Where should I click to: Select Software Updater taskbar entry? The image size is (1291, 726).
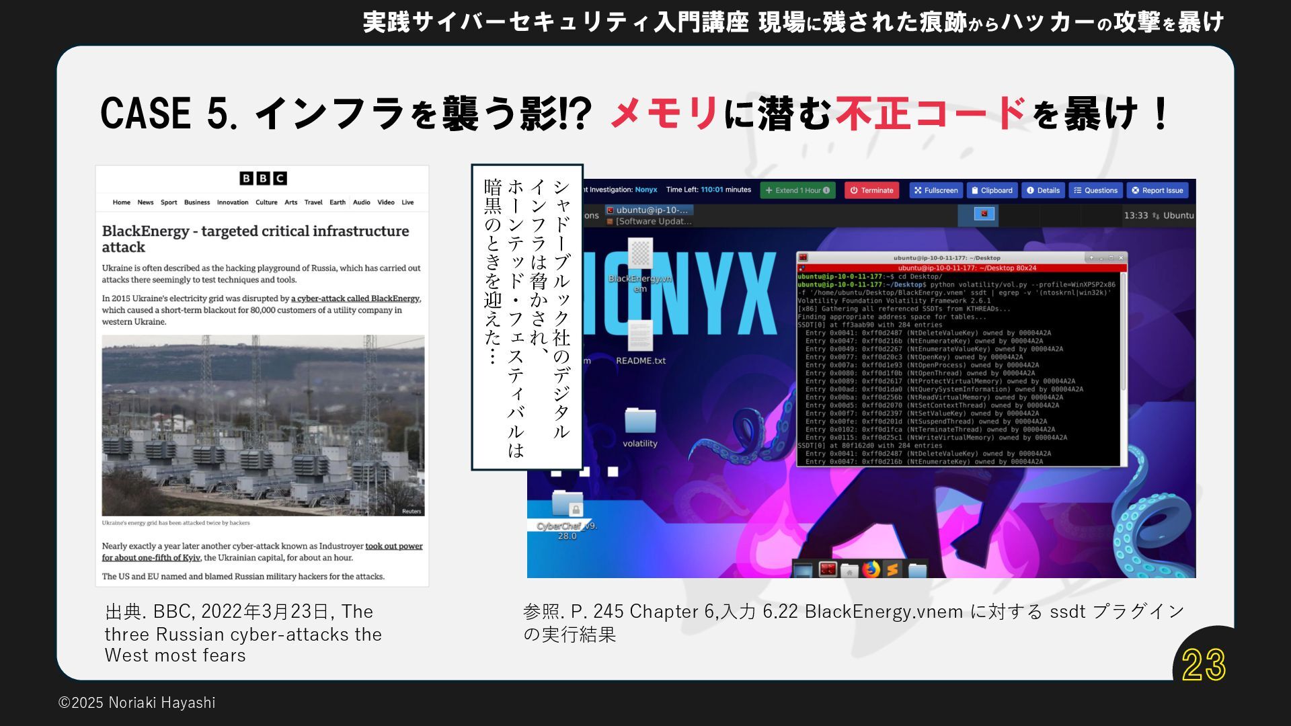tap(649, 221)
